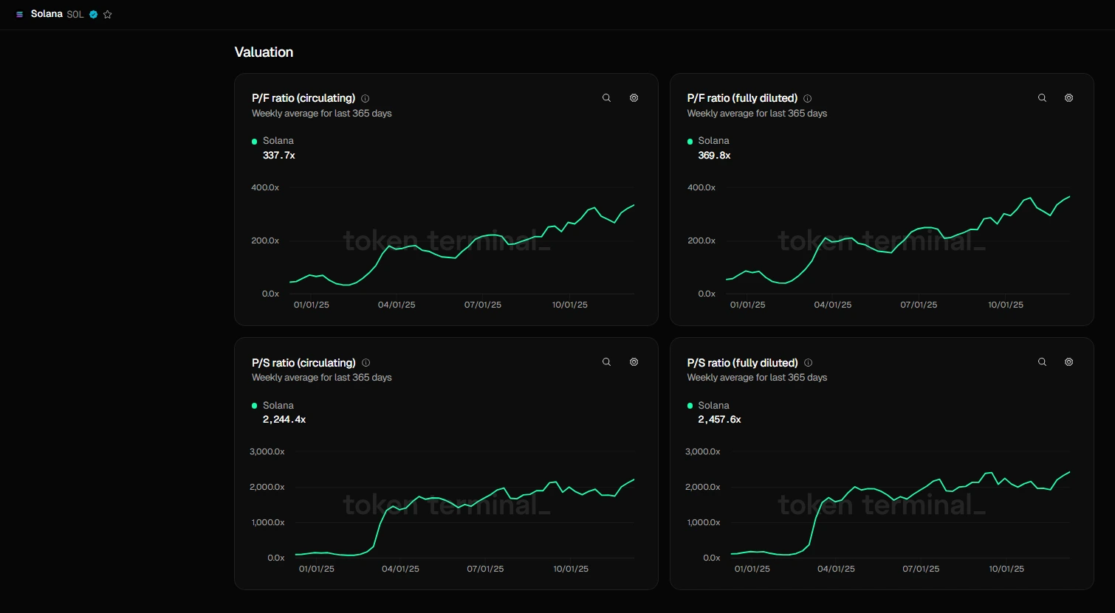
Task: Click info icon beside P/S ratio (fully diluted) title
Action: 808,363
